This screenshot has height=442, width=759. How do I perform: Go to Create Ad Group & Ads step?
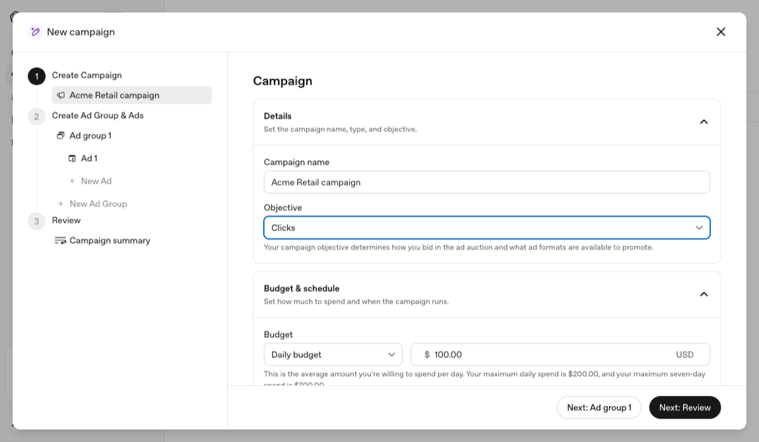(98, 115)
